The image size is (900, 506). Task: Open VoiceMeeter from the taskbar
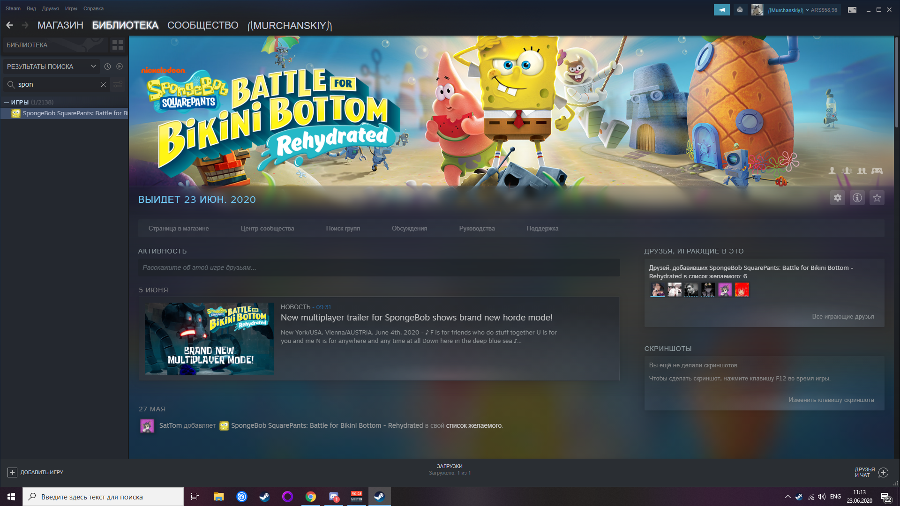tap(357, 497)
